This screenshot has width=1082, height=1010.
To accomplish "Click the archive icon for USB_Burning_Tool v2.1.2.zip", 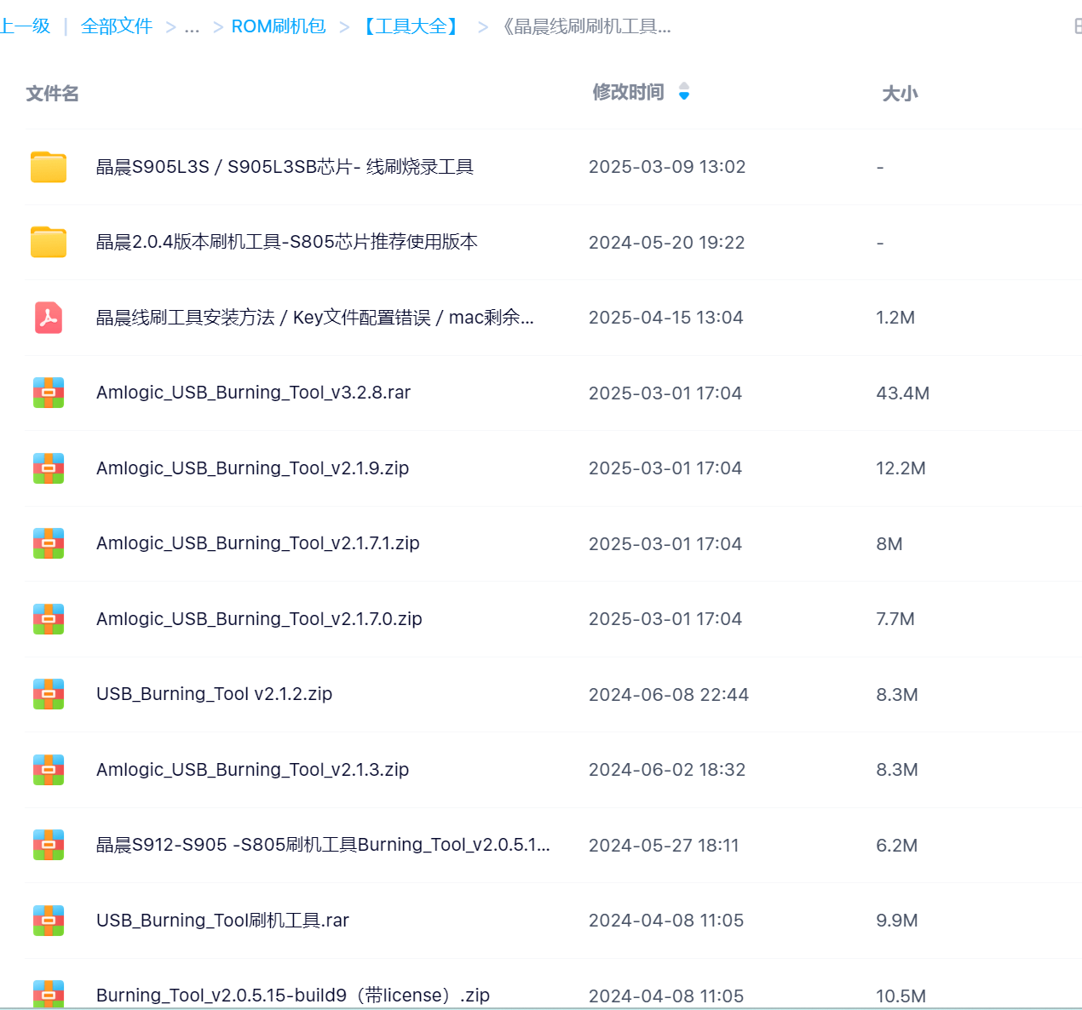I will (49, 694).
